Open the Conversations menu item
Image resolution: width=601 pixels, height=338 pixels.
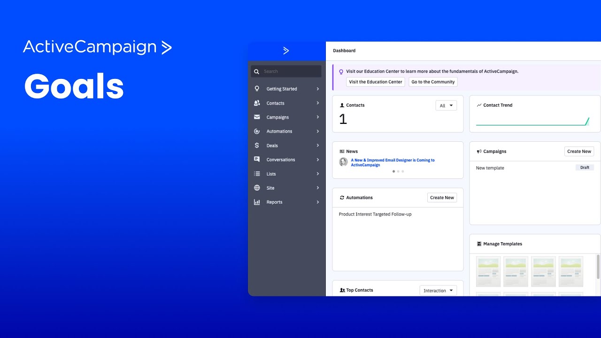tap(286, 160)
